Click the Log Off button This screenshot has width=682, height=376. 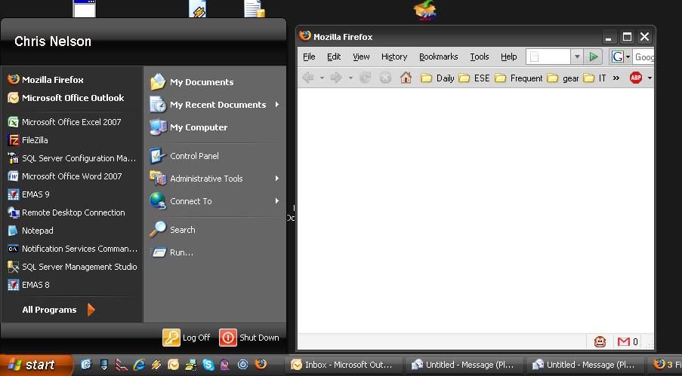point(186,338)
